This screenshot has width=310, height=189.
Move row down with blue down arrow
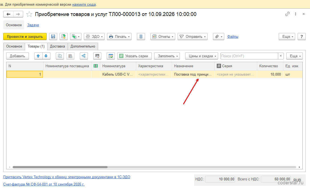click(x=46, y=56)
